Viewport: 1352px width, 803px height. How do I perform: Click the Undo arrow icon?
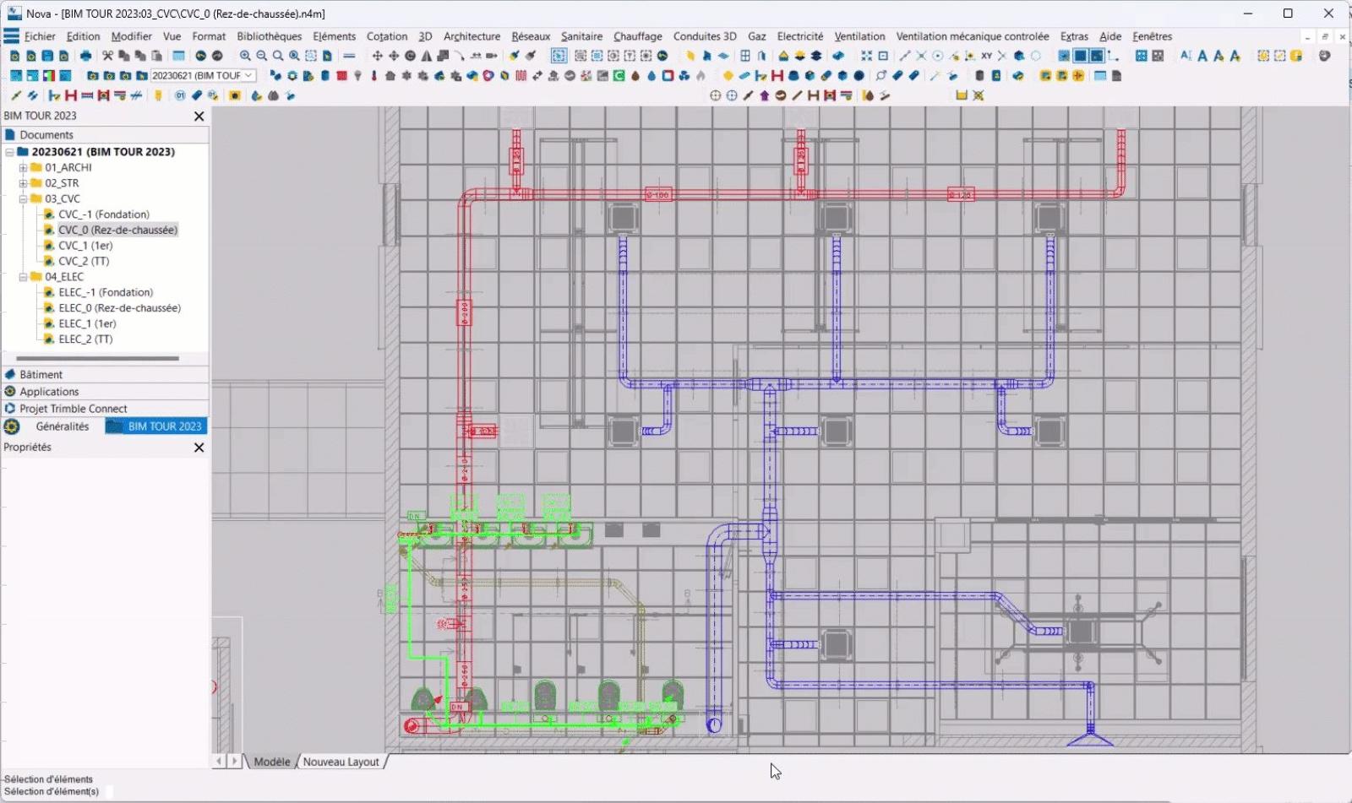tap(201, 56)
